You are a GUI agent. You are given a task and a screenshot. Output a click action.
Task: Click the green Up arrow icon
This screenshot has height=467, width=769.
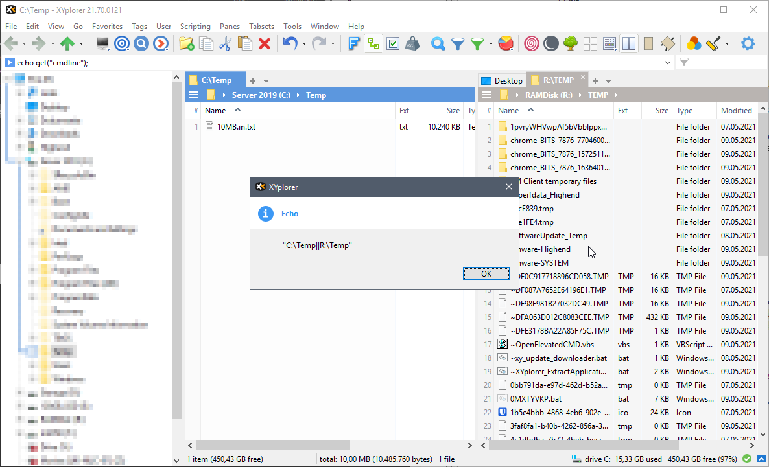[x=67, y=43]
